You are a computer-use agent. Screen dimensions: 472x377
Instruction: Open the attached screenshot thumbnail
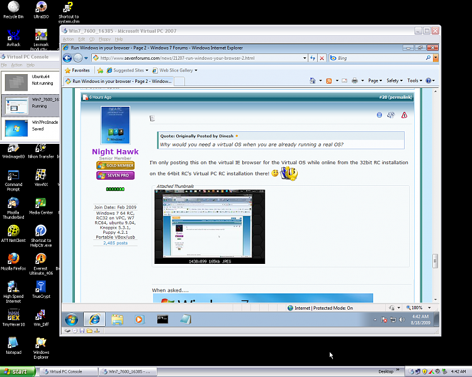(210, 226)
